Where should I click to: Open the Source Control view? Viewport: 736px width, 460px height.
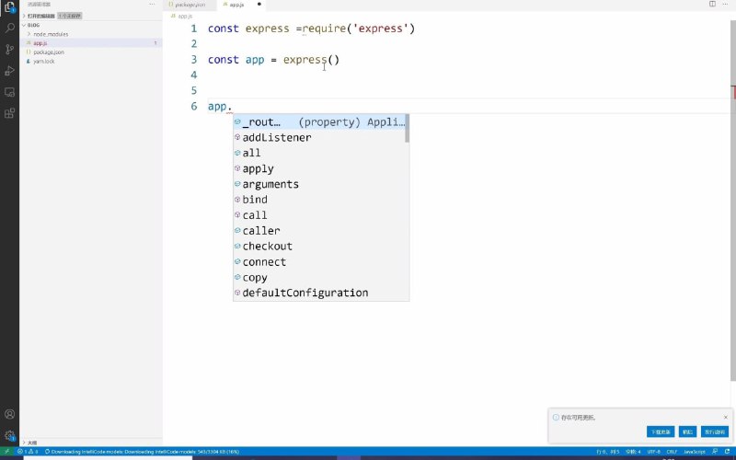[x=9, y=50]
